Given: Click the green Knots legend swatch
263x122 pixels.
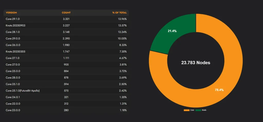Looking at the screenshot, I should pos(198,110).
